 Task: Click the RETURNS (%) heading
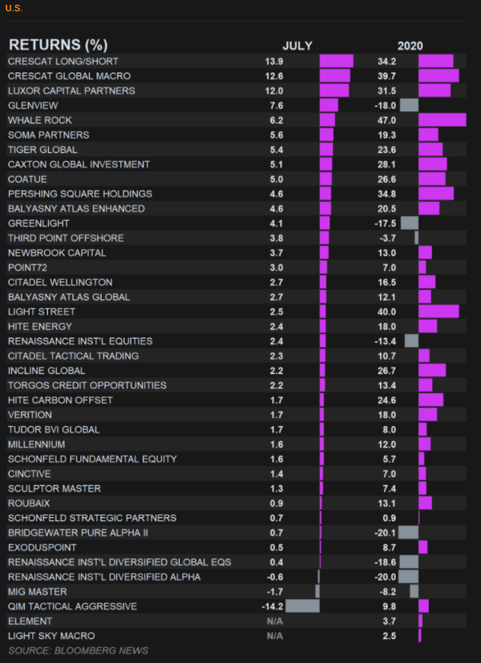(59, 45)
